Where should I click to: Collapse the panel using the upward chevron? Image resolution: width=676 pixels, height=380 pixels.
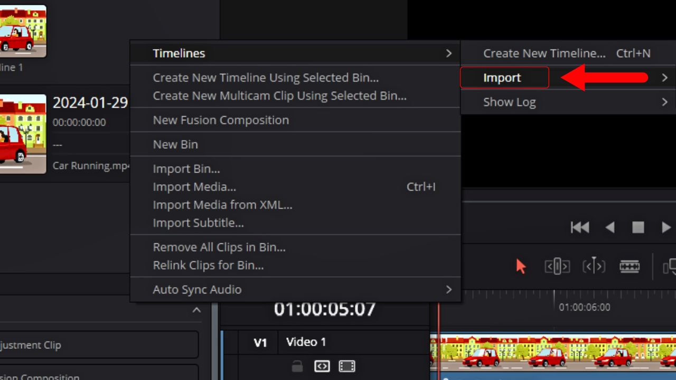[197, 310]
